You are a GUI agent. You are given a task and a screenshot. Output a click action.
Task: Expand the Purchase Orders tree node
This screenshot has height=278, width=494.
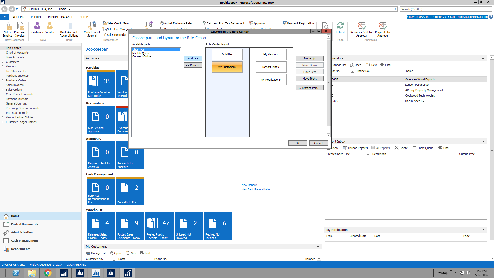click(x=3, y=80)
